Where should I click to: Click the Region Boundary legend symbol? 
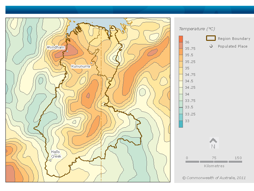tap(211, 38)
